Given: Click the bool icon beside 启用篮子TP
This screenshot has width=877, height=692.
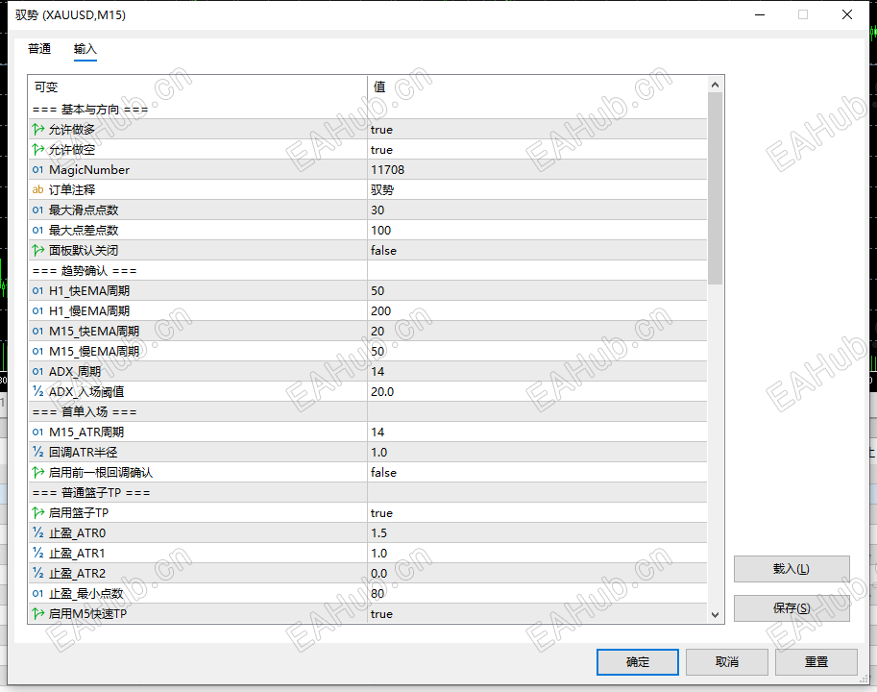Looking at the screenshot, I should (x=38, y=512).
